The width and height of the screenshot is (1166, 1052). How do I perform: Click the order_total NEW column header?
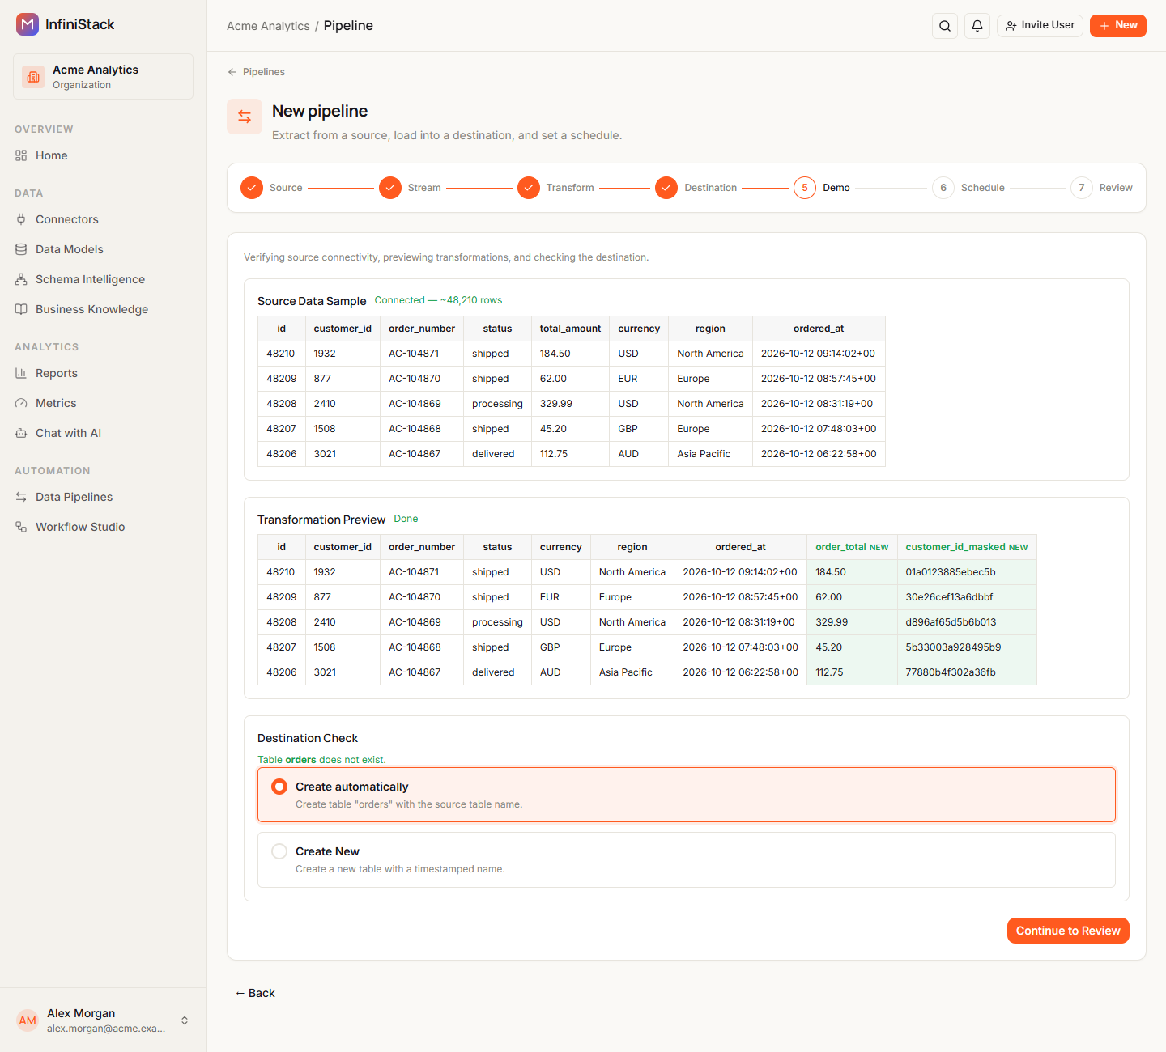point(852,547)
